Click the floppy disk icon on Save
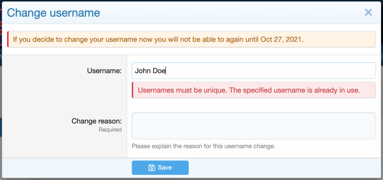The height and width of the screenshot is (180, 383). coord(152,168)
